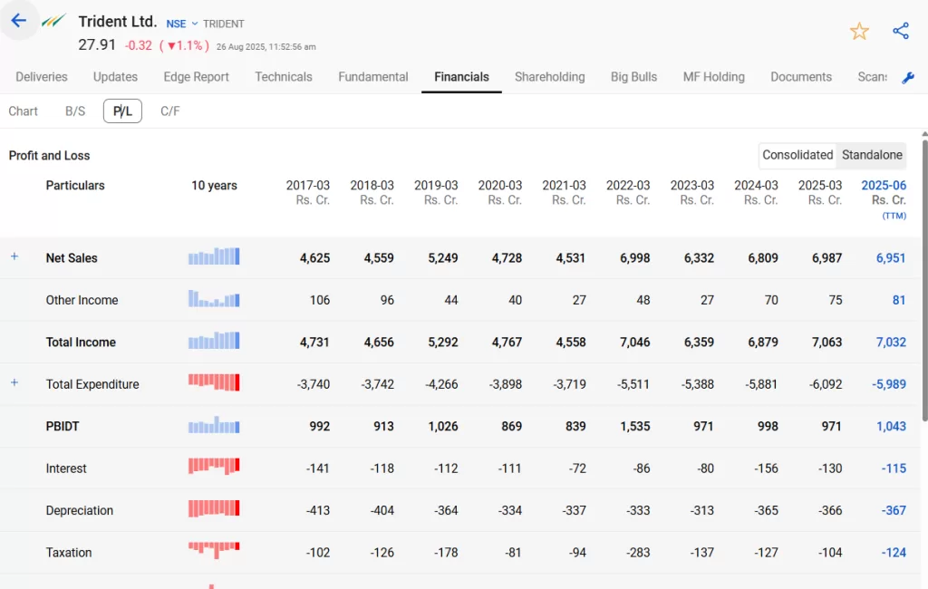Click the 2025-03 column header
Viewport: 928px width, 589px height.
[819, 192]
